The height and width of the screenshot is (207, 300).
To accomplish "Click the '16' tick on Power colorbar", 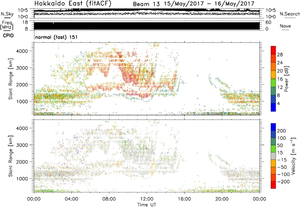I will point(280,79).
